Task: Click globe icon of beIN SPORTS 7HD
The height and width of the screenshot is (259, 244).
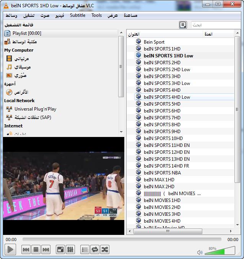Action: coord(138,117)
